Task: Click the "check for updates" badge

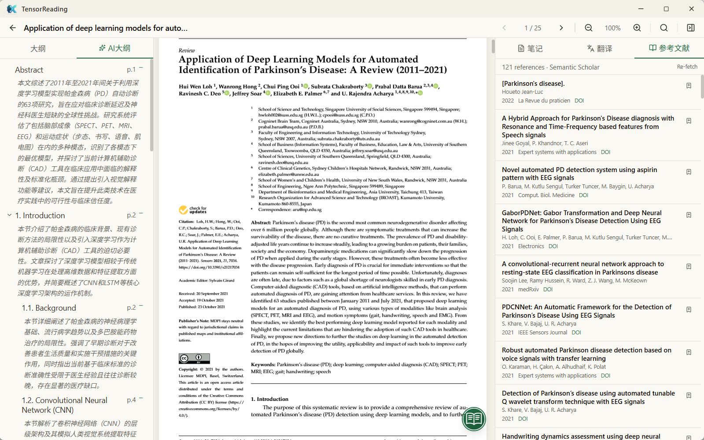Action: tap(193, 210)
